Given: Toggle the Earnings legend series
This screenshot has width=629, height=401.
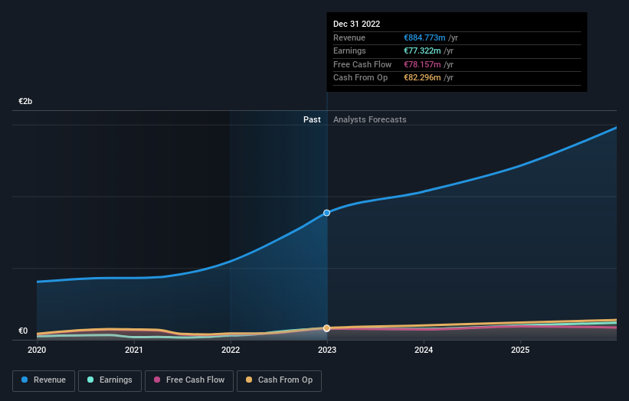Looking at the screenshot, I should [x=110, y=380].
